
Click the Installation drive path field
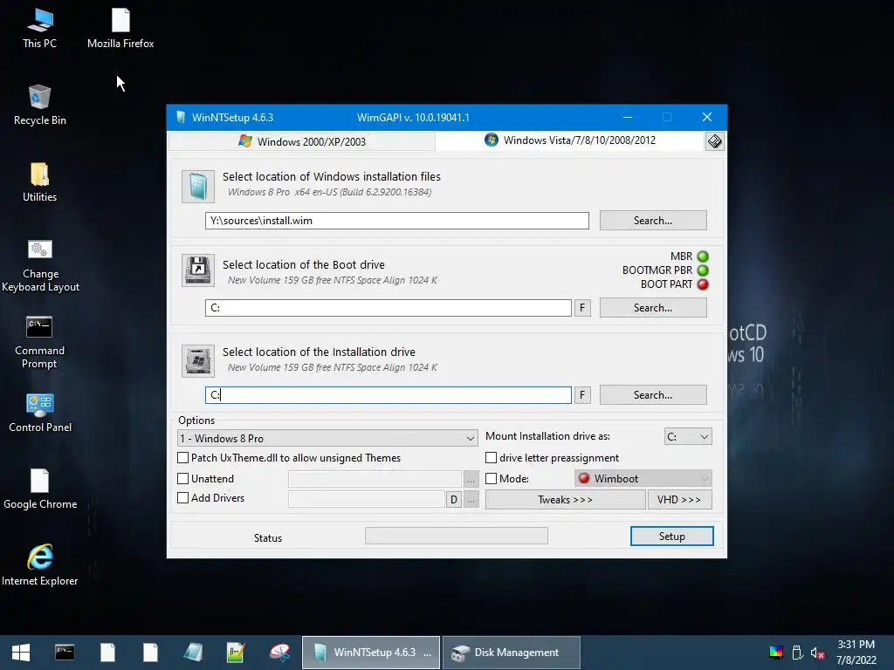coord(389,395)
